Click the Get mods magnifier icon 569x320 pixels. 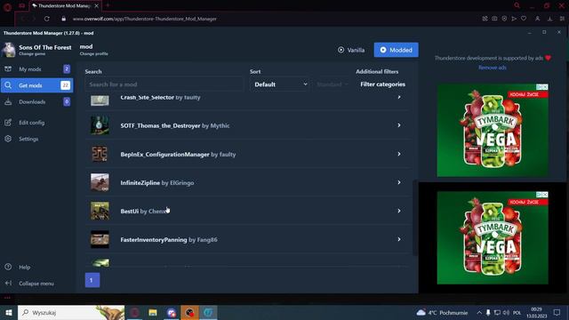[x=8, y=85]
